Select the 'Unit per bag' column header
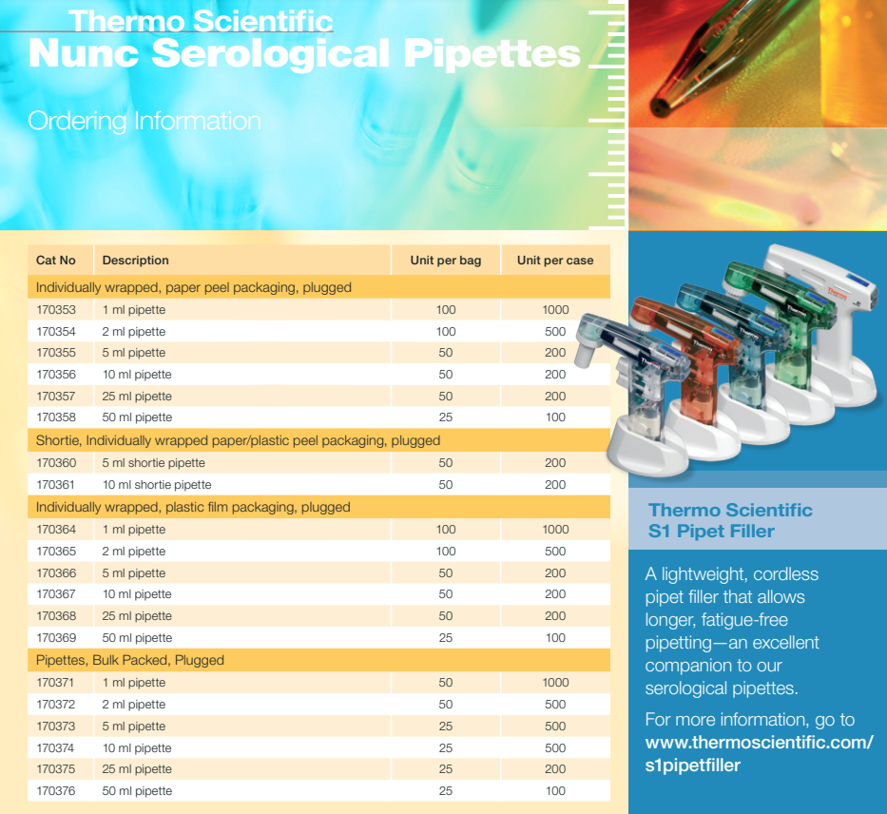This screenshot has height=814, width=887. [x=446, y=261]
